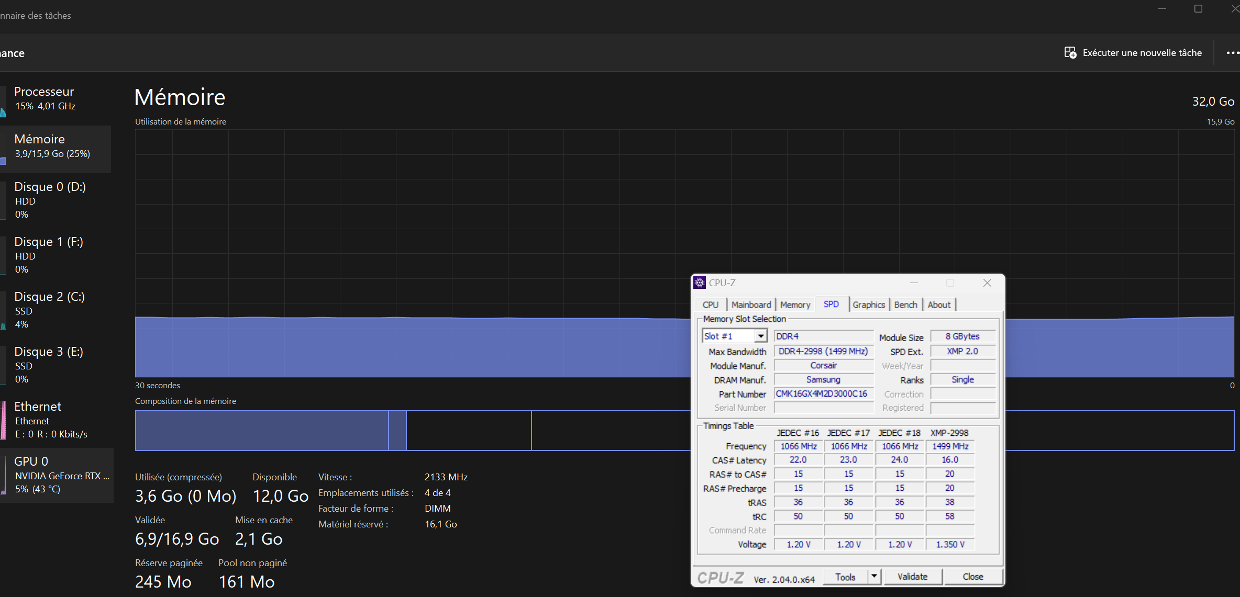Select Disque 0 (D:) entry
1240x597 pixels.
56,200
